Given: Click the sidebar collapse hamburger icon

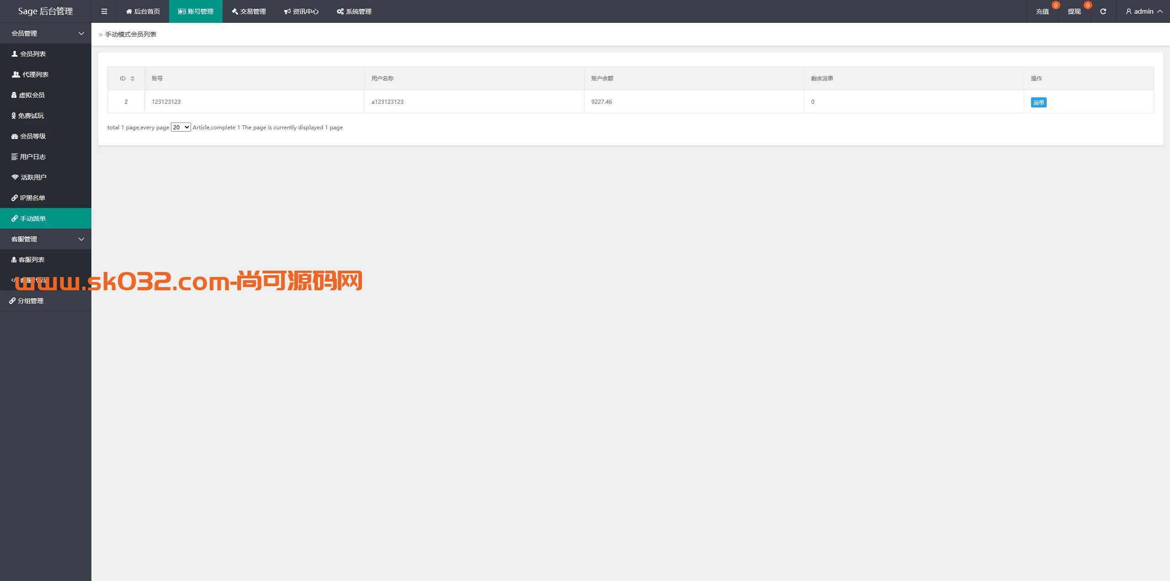Looking at the screenshot, I should (104, 11).
